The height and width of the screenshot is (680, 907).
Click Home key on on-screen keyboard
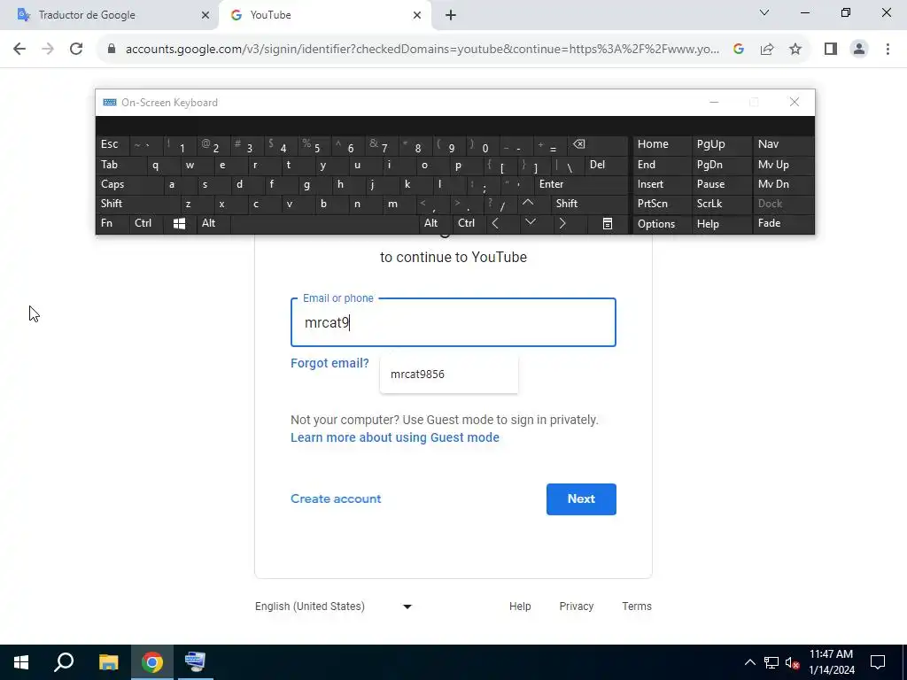pyautogui.click(x=662, y=144)
